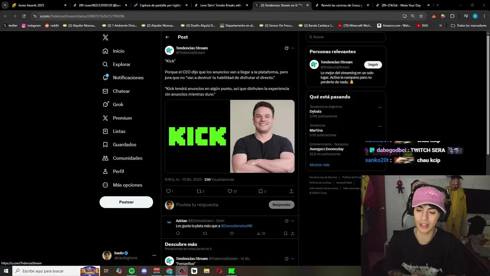Expand hidden bookmarks chevron
The image size is (490, 276).
pyautogui.click(x=441, y=26)
